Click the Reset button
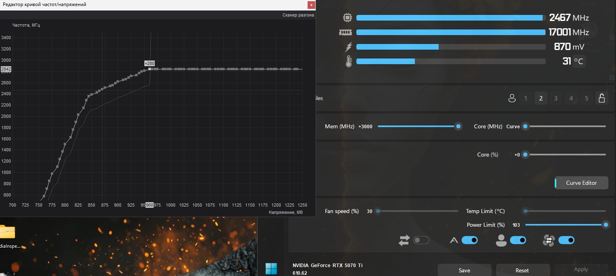Image resolution: width=616 pixels, height=276 pixels. click(x=522, y=270)
